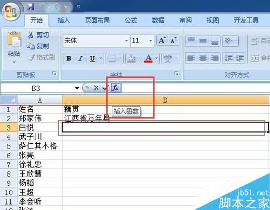Confirm entry with the checkmark icon
Image resolution: width=270 pixels, height=210 pixels.
coord(105,88)
